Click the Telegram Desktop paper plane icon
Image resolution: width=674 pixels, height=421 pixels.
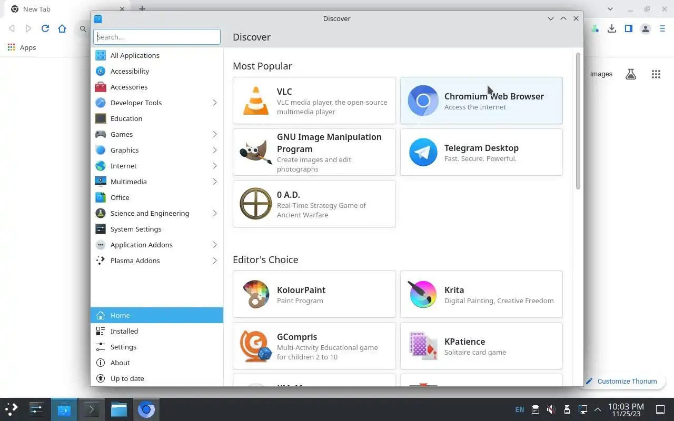423,152
